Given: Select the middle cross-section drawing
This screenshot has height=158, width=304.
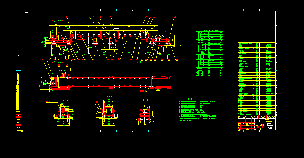Looking at the screenshot, I should [107, 113].
